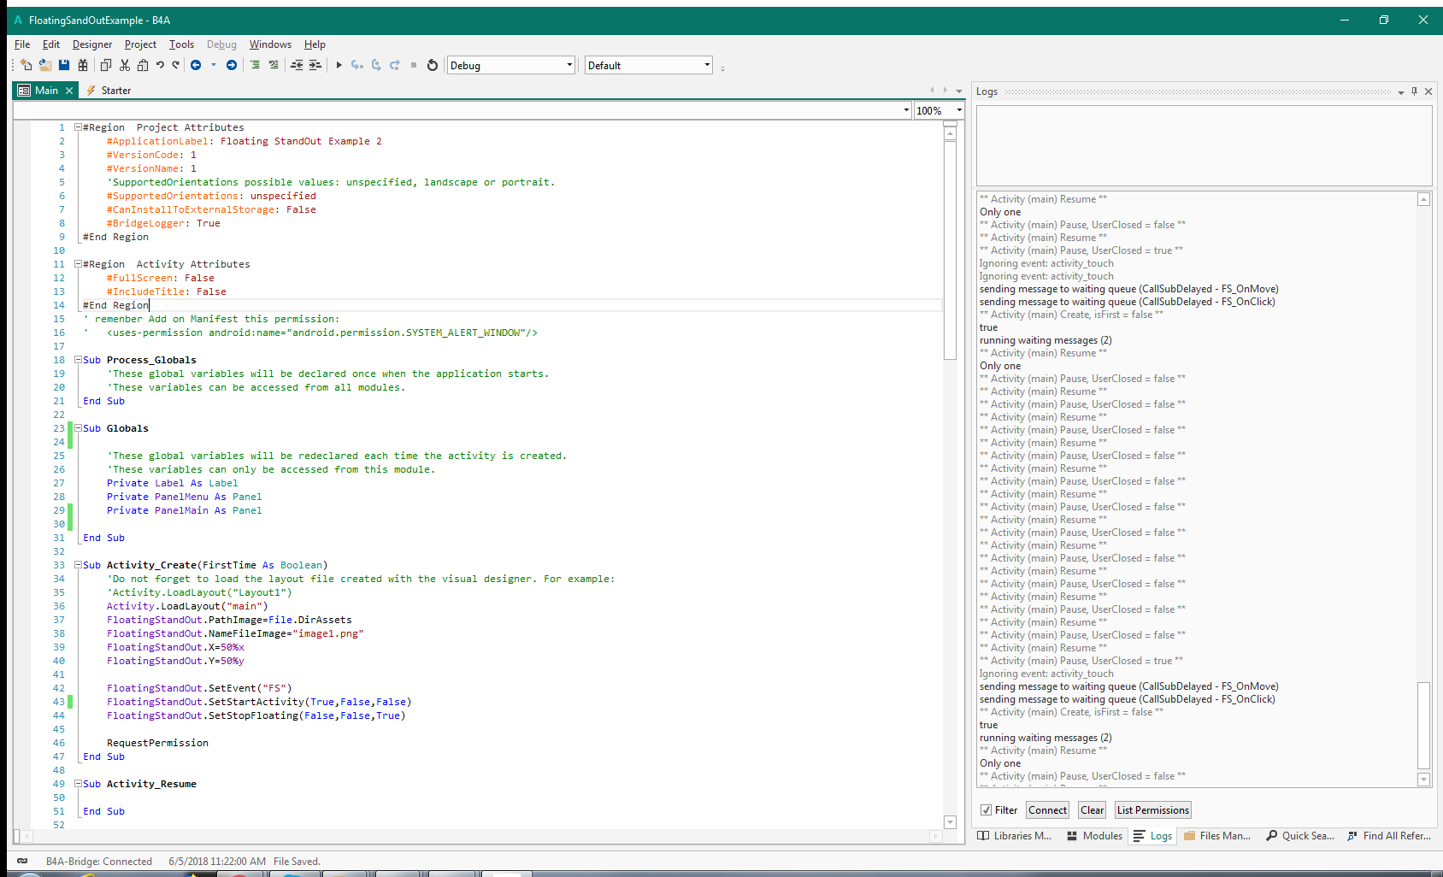The image size is (1443, 877).
Task: Switch to the Starter tab
Action: coord(115,91)
